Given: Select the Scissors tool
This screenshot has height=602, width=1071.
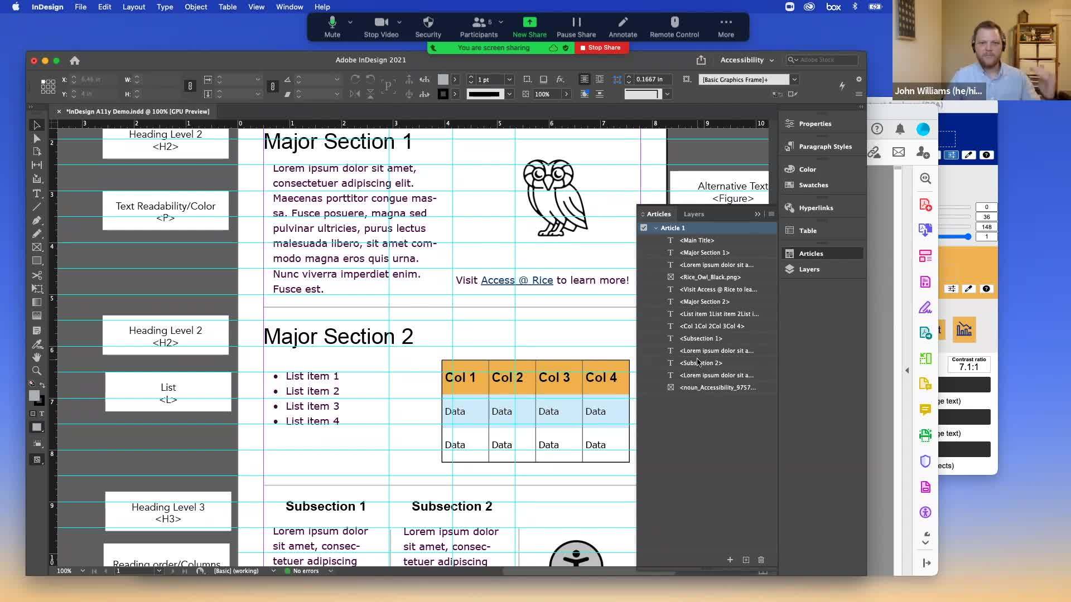Looking at the screenshot, I should (37, 275).
